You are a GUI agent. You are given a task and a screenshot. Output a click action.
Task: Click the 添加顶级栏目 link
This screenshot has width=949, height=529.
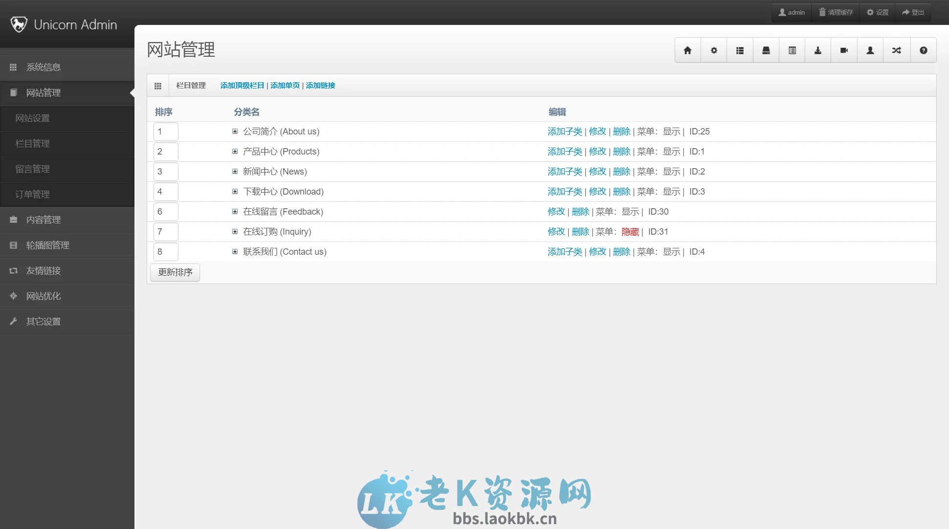coord(242,85)
